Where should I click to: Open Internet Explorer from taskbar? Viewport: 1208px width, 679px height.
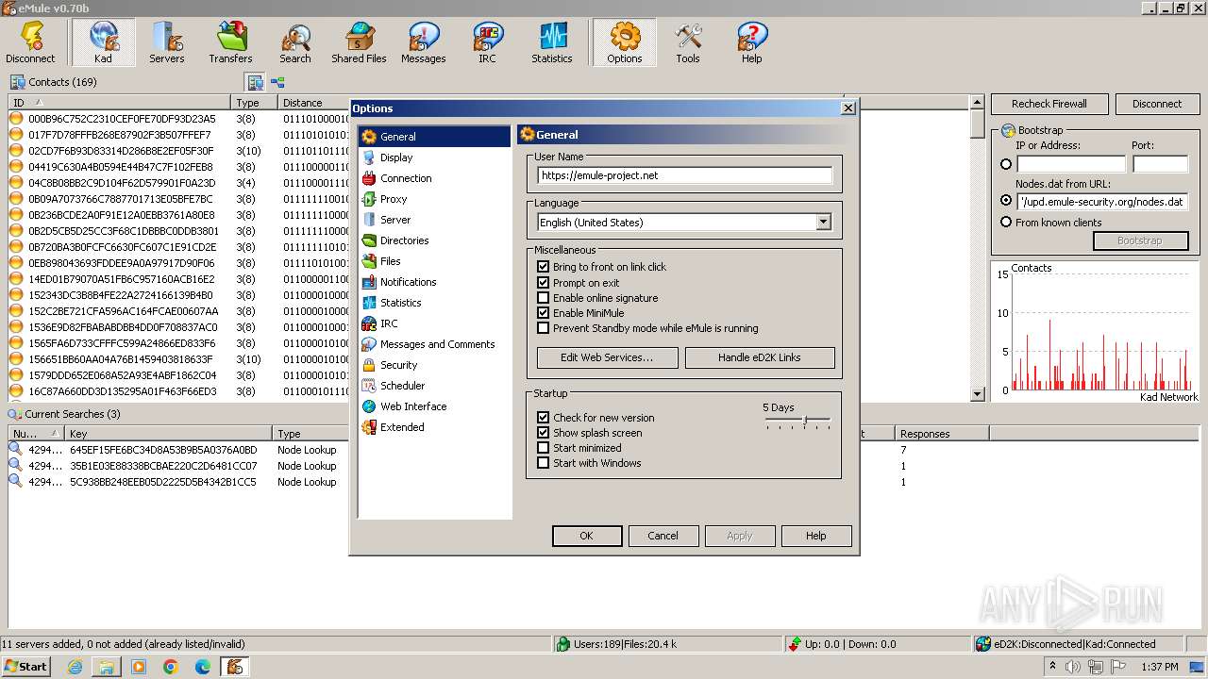click(x=75, y=667)
